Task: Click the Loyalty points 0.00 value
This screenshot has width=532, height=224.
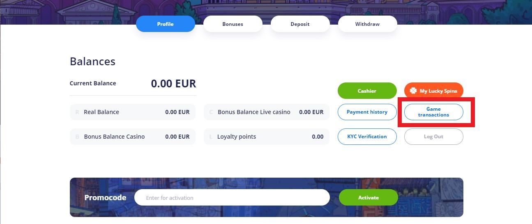Action: pos(318,137)
